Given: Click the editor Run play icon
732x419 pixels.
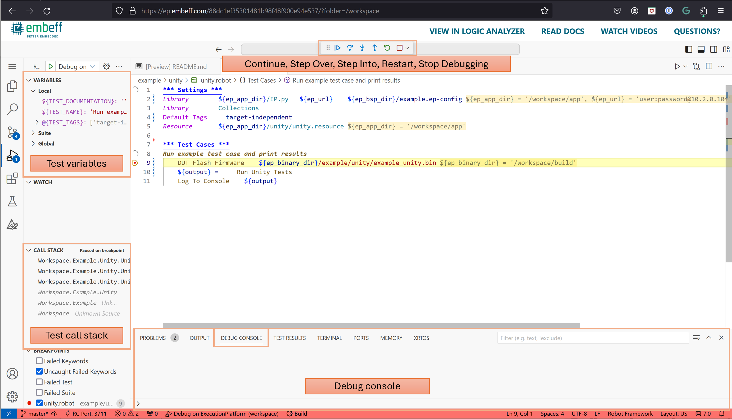Looking at the screenshot, I should (677, 66).
